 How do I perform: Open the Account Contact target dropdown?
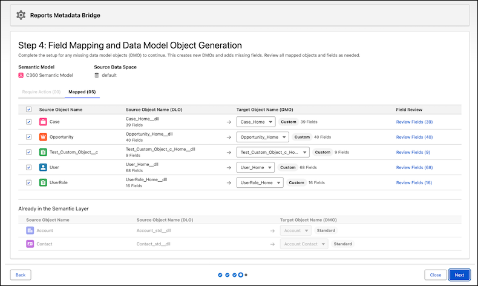pos(304,244)
